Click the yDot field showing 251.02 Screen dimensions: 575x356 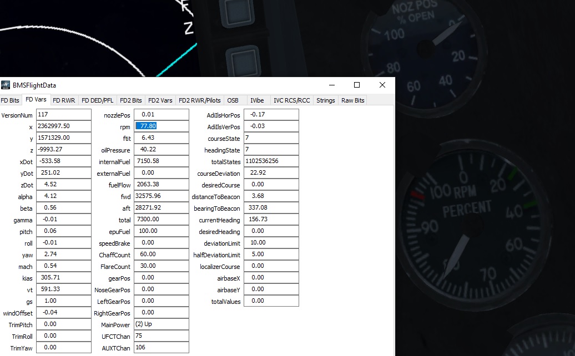64,172
